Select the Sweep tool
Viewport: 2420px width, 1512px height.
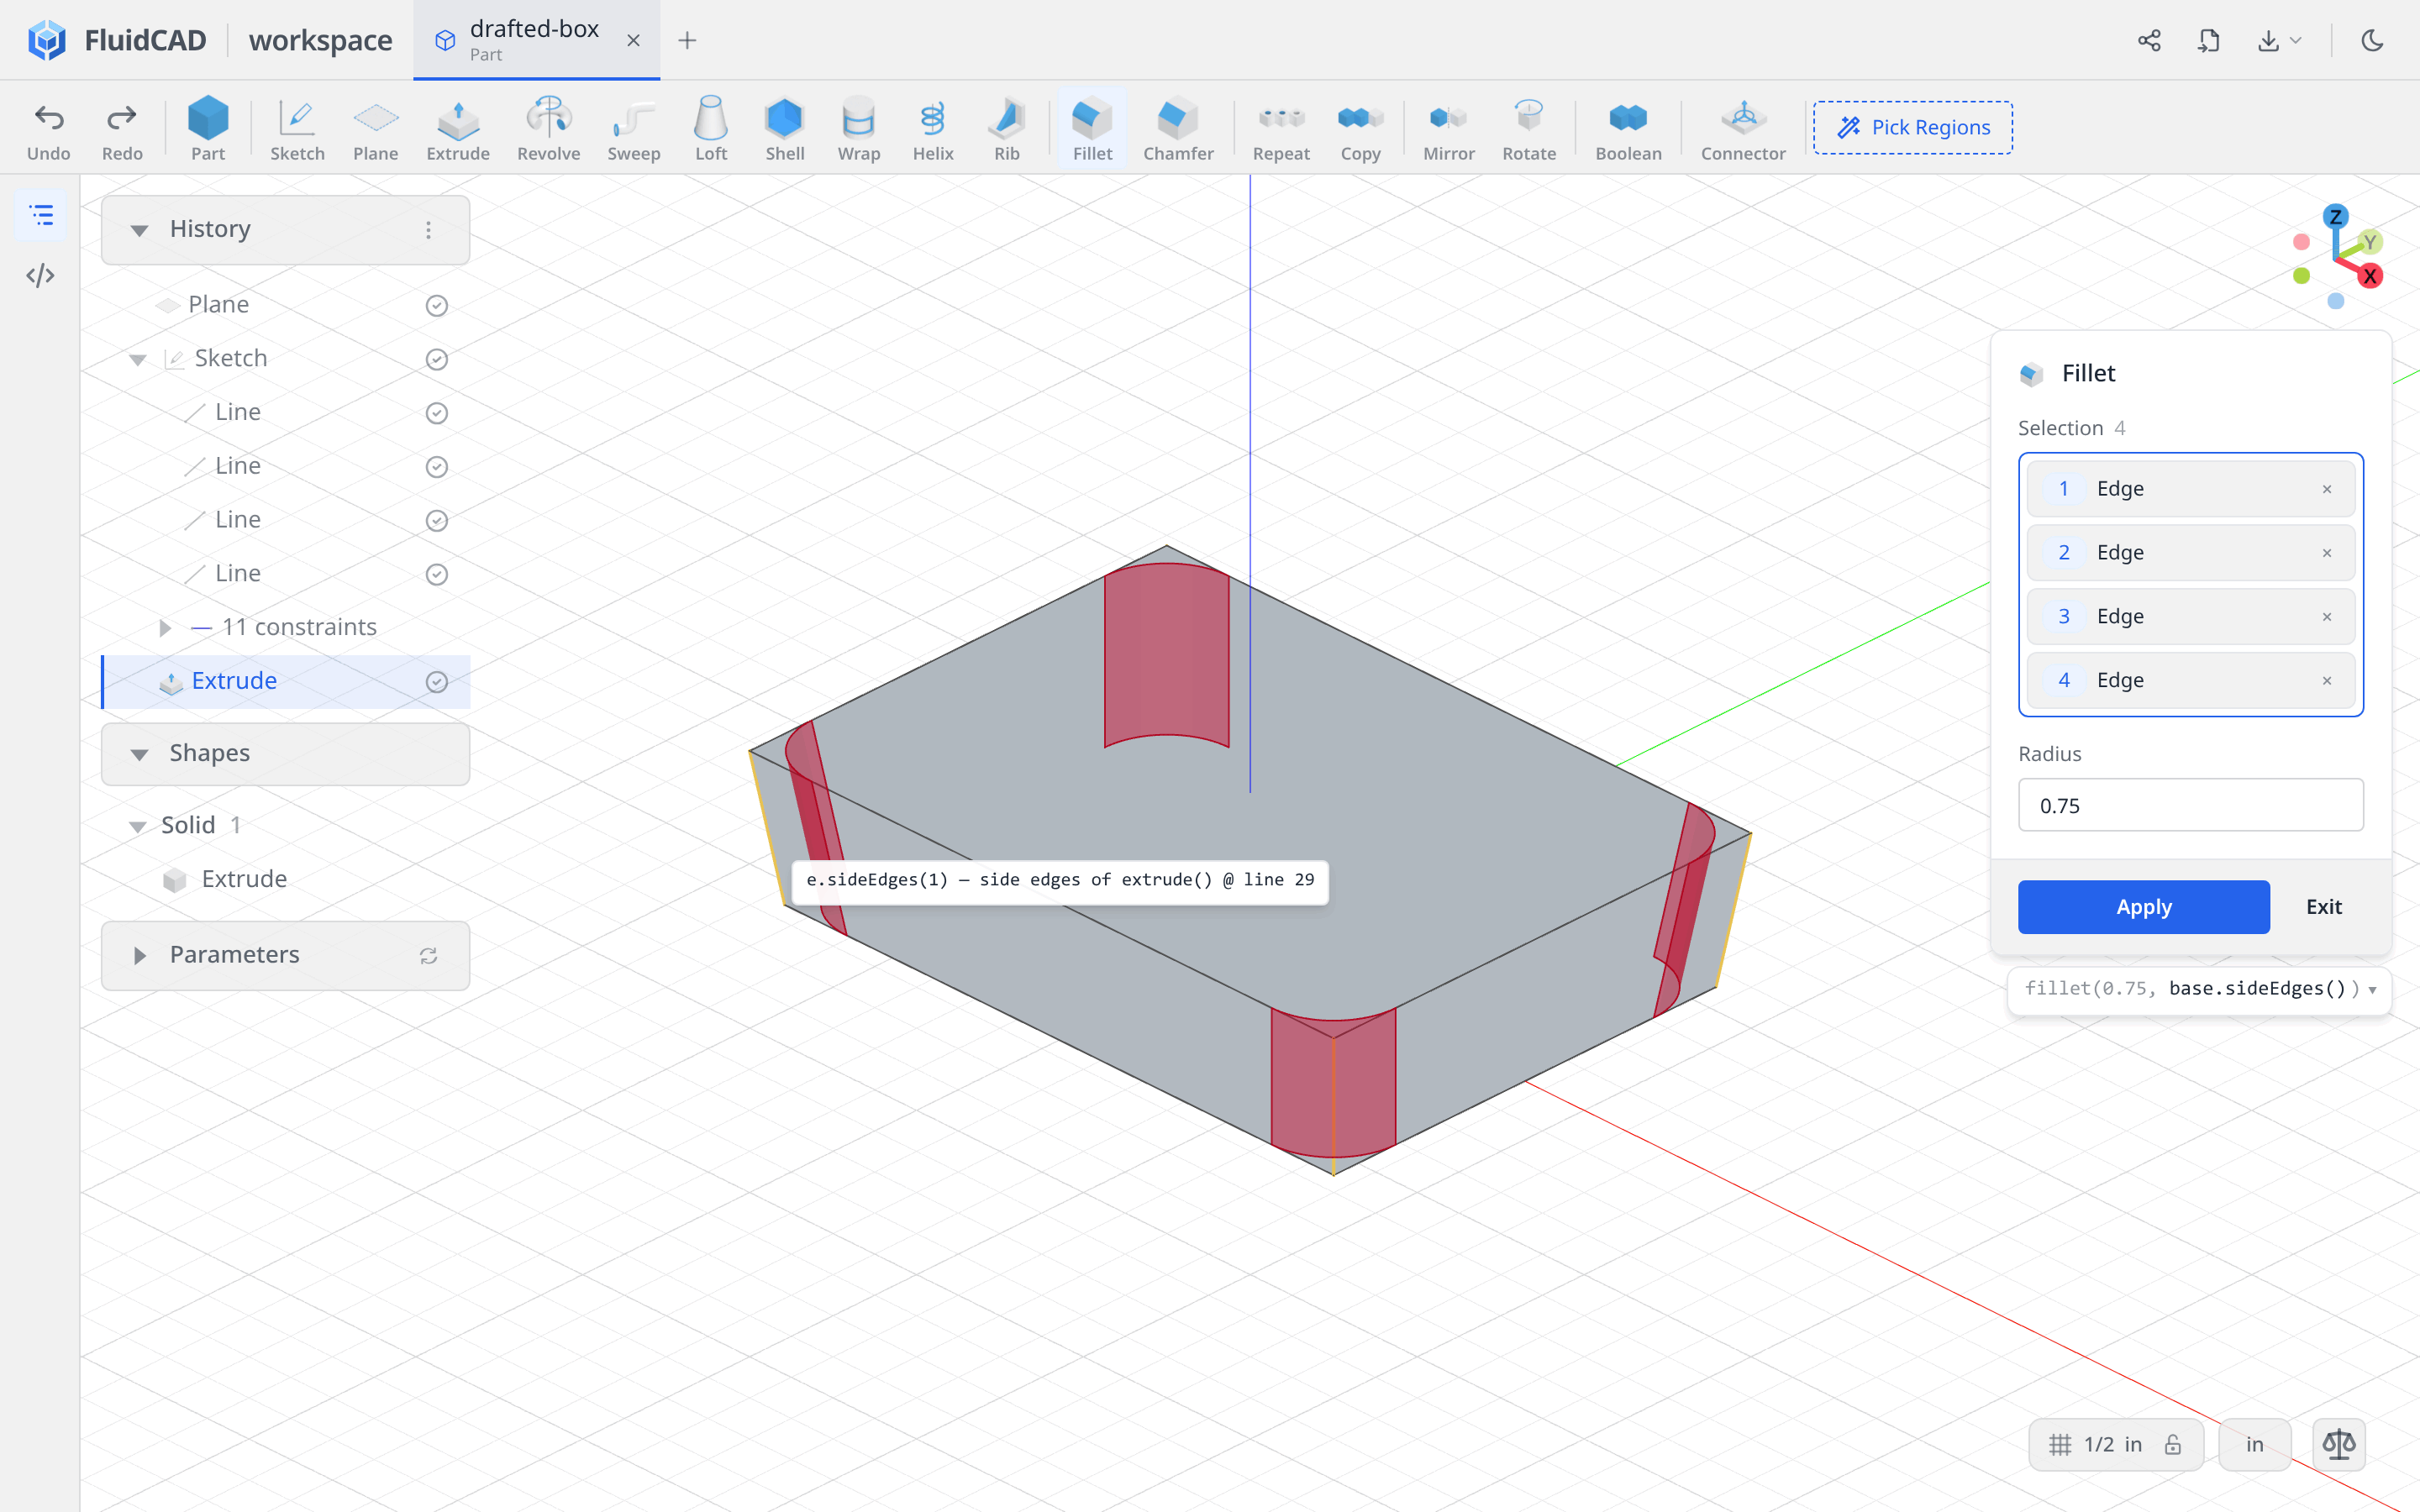click(x=633, y=128)
